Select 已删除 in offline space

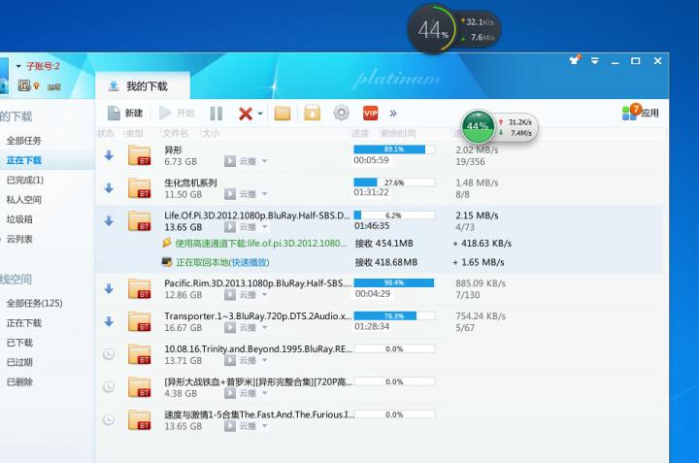coord(19,381)
